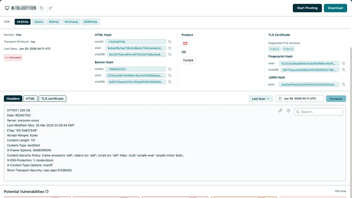
Task: Select the 80/http port tab
Action: (54, 22)
